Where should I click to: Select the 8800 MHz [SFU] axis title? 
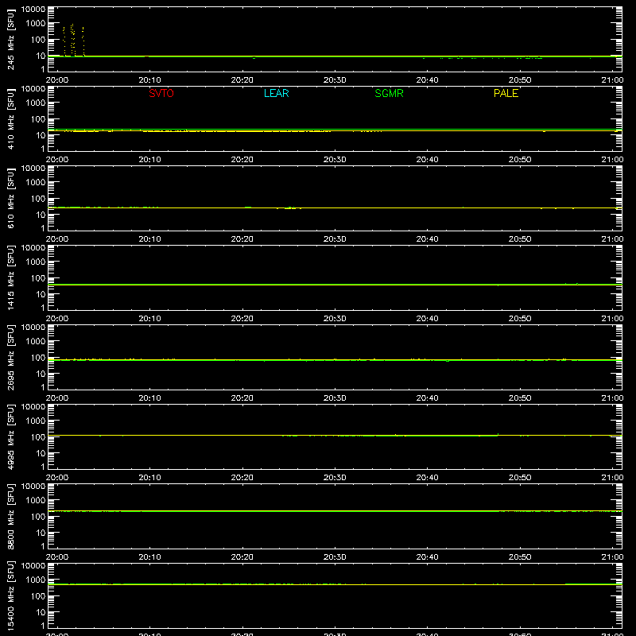click(x=10, y=516)
